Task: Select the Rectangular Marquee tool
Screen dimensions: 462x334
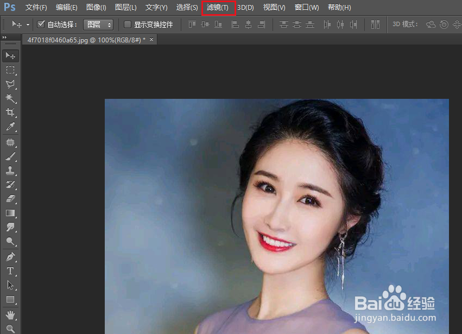Action: pyautogui.click(x=11, y=70)
